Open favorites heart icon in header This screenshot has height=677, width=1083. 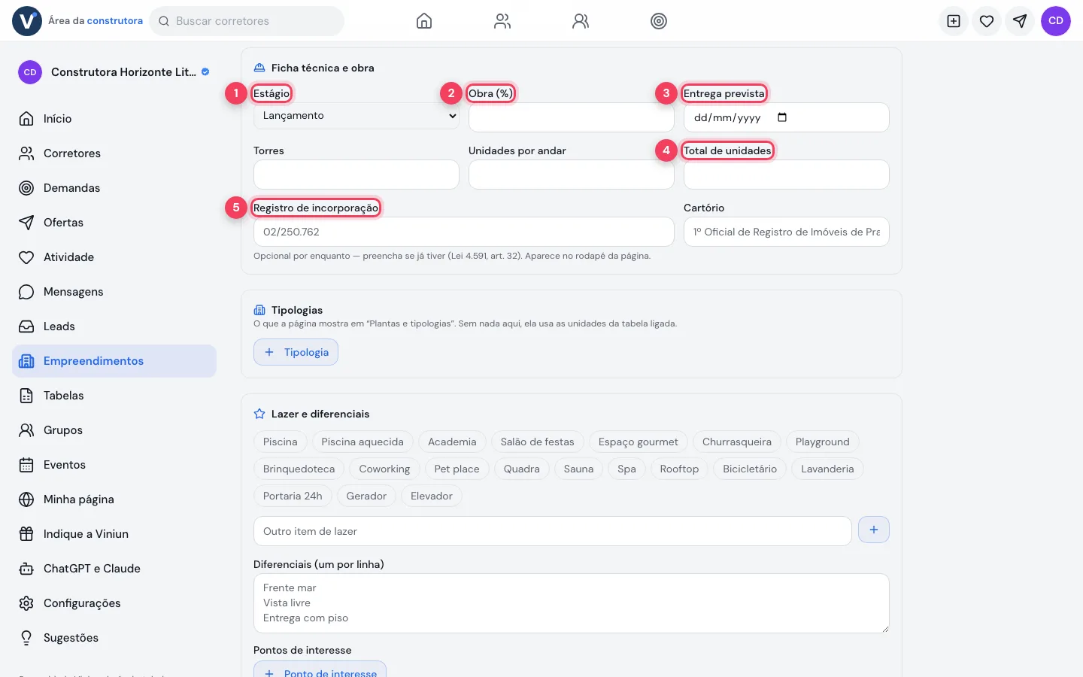987,21
